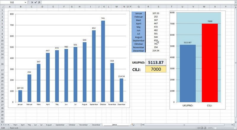Click in the formula bar input
237x130 pixels.
[137, 2]
